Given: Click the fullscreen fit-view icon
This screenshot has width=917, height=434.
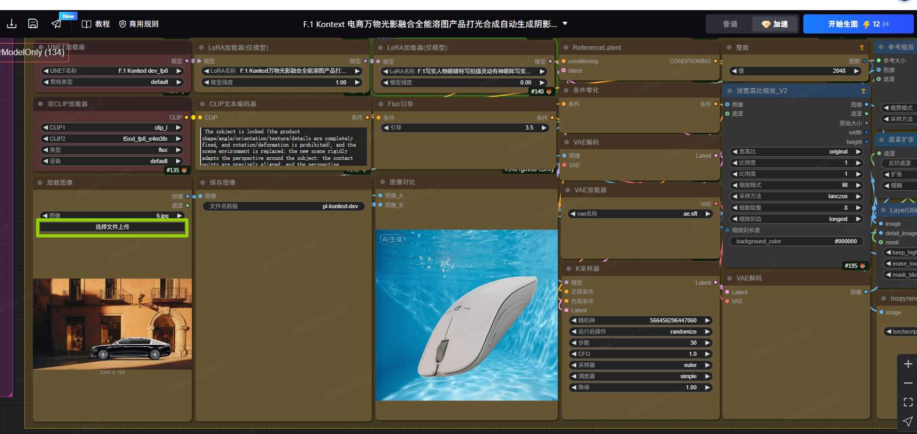Looking at the screenshot, I should pos(908,402).
